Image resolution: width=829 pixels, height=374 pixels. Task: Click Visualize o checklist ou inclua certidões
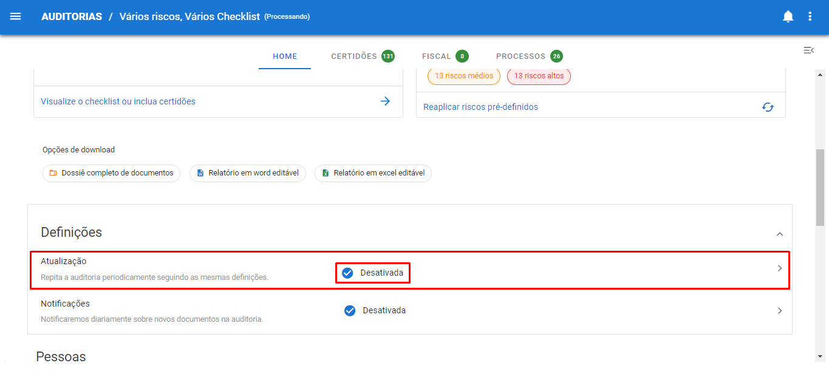[x=118, y=101]
